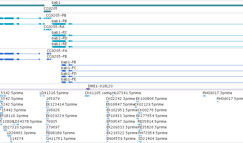Select the CG9205-RA transcript label
Image resolution: width=243 pixels, height=143 pixels.
click(54, 27)
